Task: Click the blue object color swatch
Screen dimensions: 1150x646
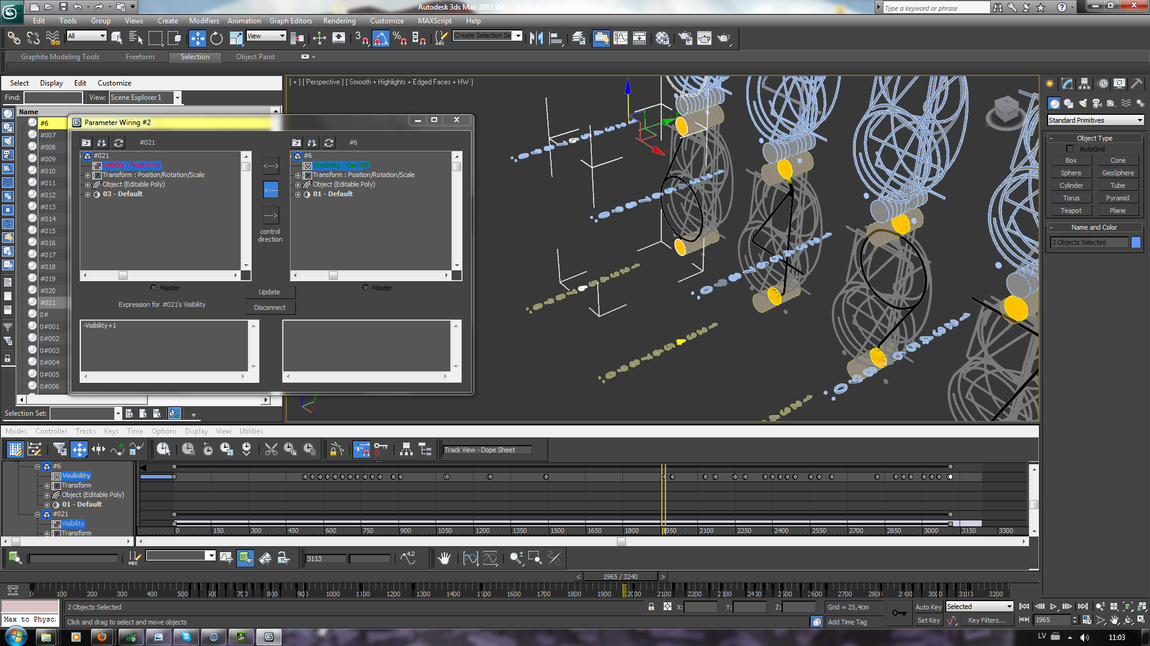Action: (x=1136, y=242)
